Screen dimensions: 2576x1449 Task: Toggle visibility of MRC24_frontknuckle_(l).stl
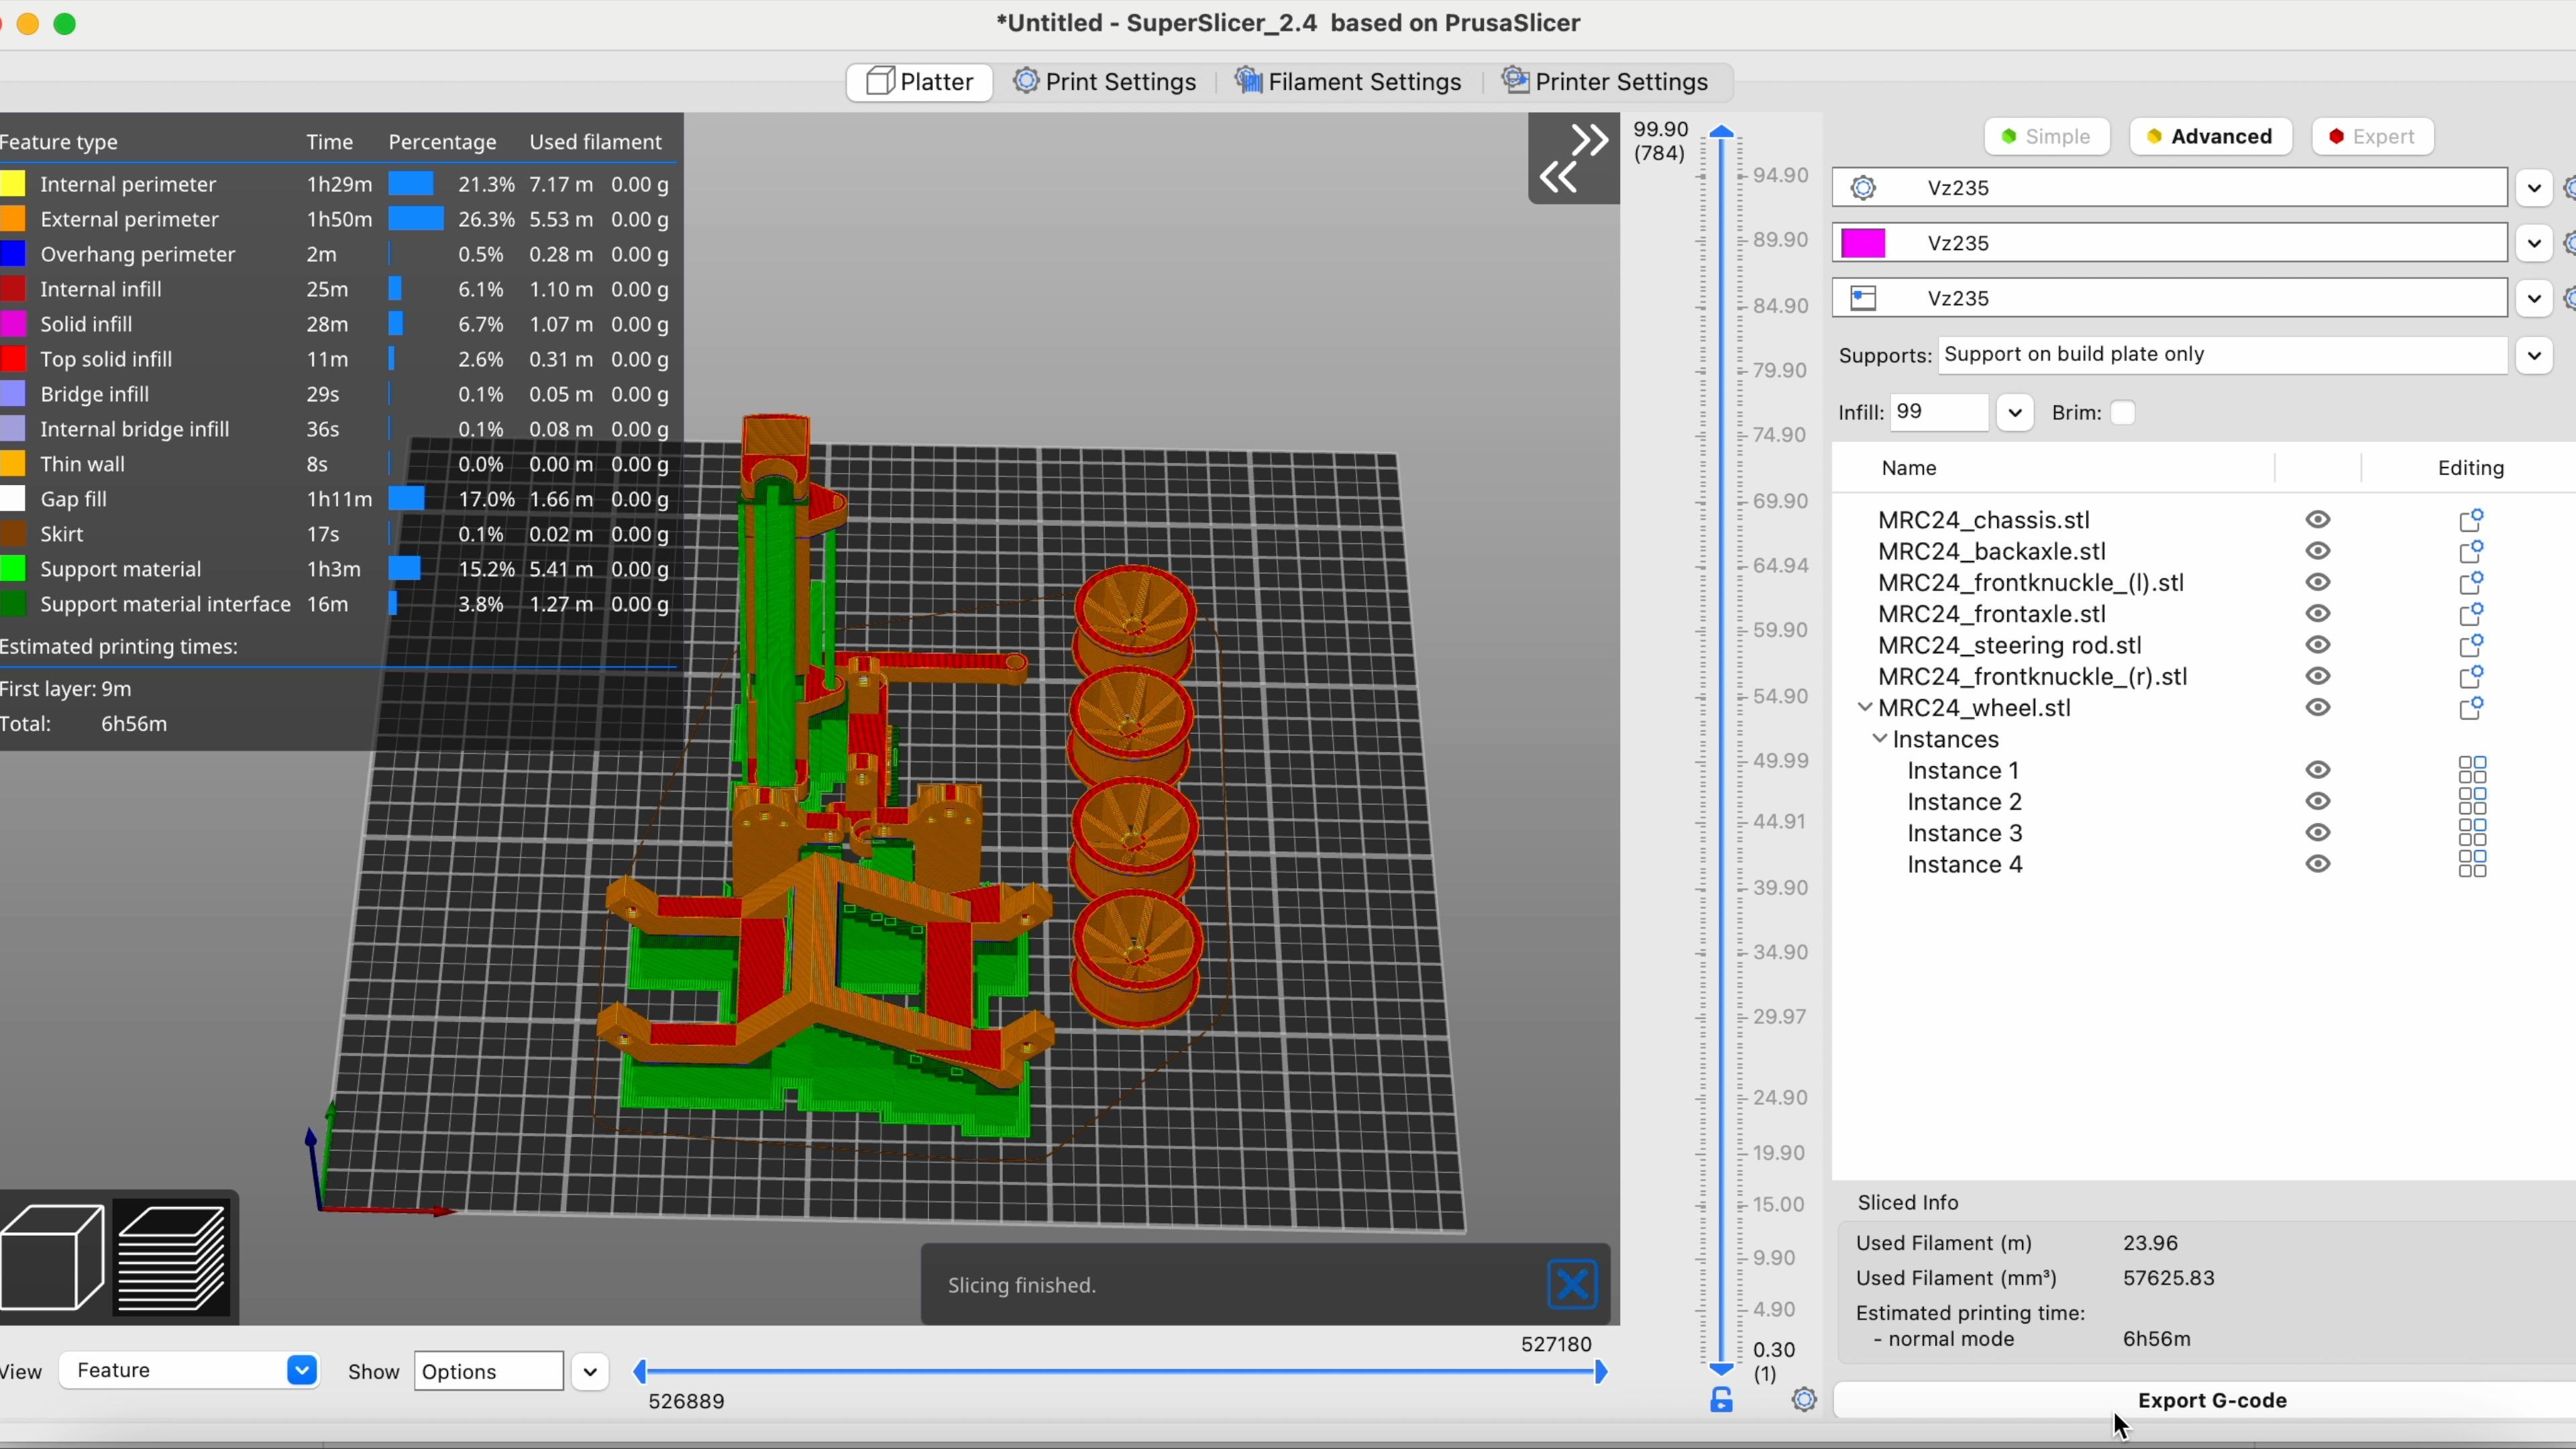(x=2318, y=583)
